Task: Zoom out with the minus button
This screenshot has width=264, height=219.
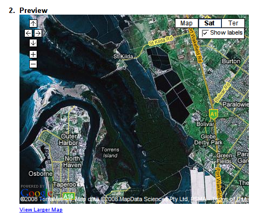Action: (x=33, y=64)
